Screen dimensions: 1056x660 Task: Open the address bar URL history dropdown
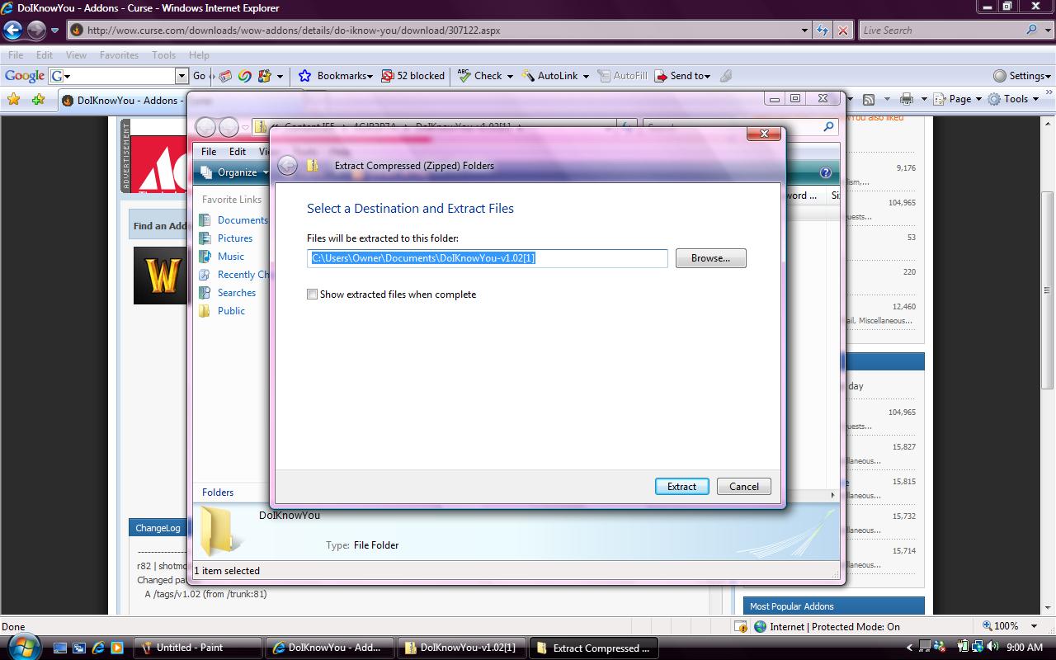(805, 31)
